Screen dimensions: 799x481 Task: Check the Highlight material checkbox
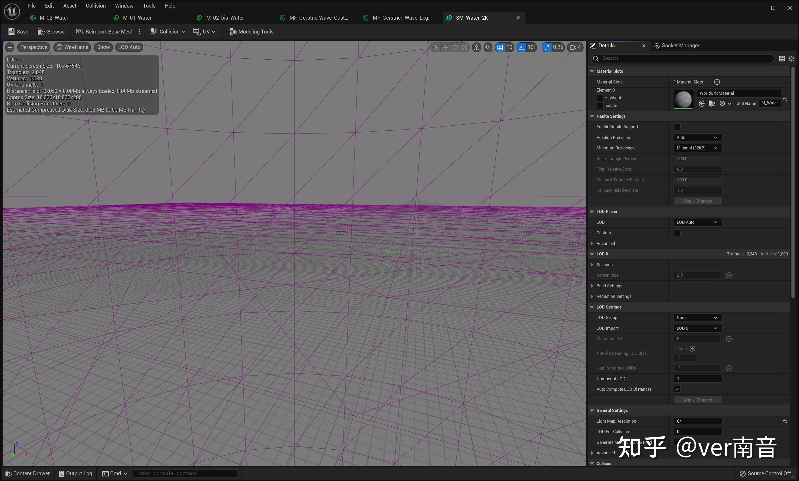(600, 98)
